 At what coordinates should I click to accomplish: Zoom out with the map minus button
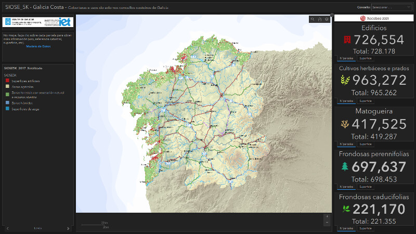pos(327,223)
